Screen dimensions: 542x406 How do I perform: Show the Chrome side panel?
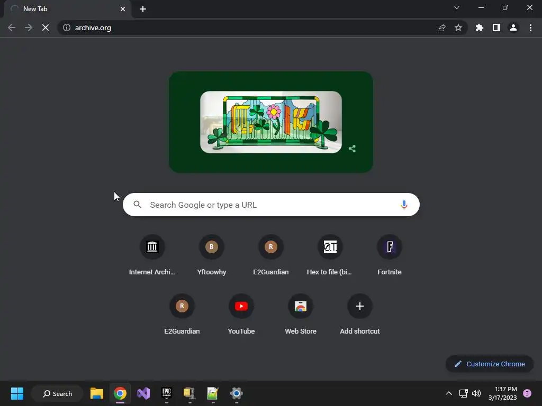[496, 27]
